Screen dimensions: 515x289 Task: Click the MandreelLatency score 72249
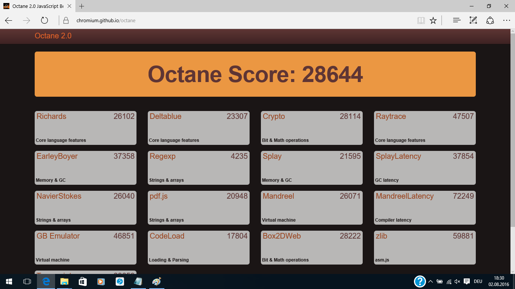point(463,196)
